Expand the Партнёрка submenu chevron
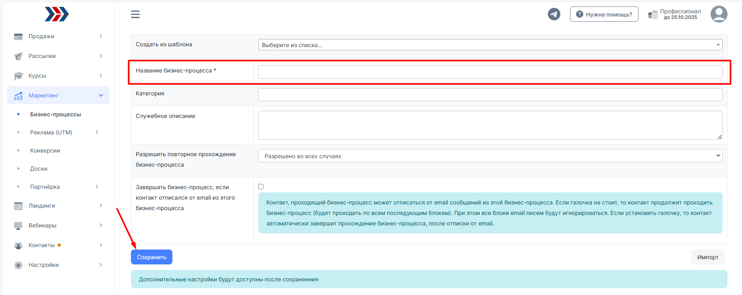This screenshot has height=295, width=742. [97, 187]
